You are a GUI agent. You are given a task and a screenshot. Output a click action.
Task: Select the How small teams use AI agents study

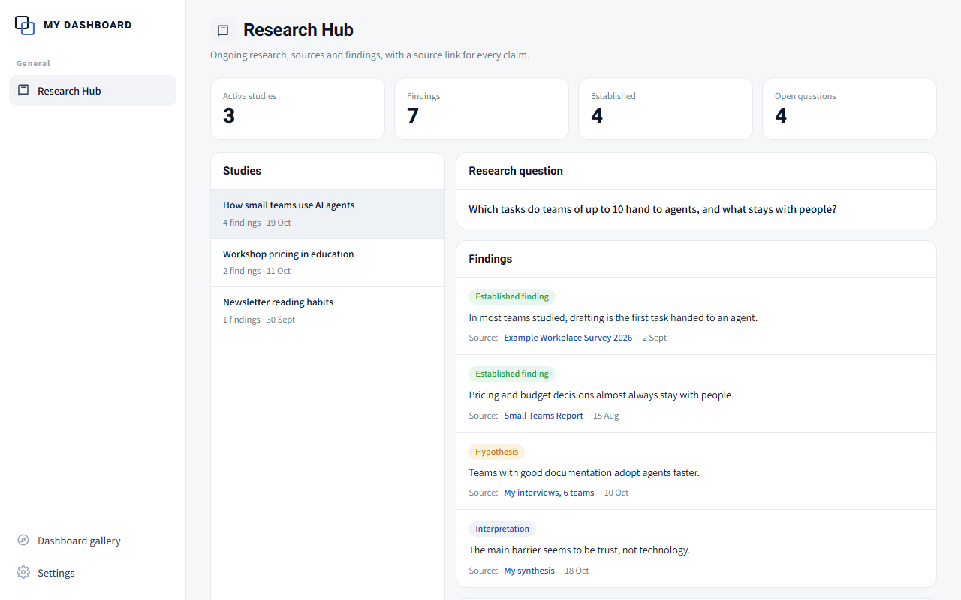click(327, 214)
